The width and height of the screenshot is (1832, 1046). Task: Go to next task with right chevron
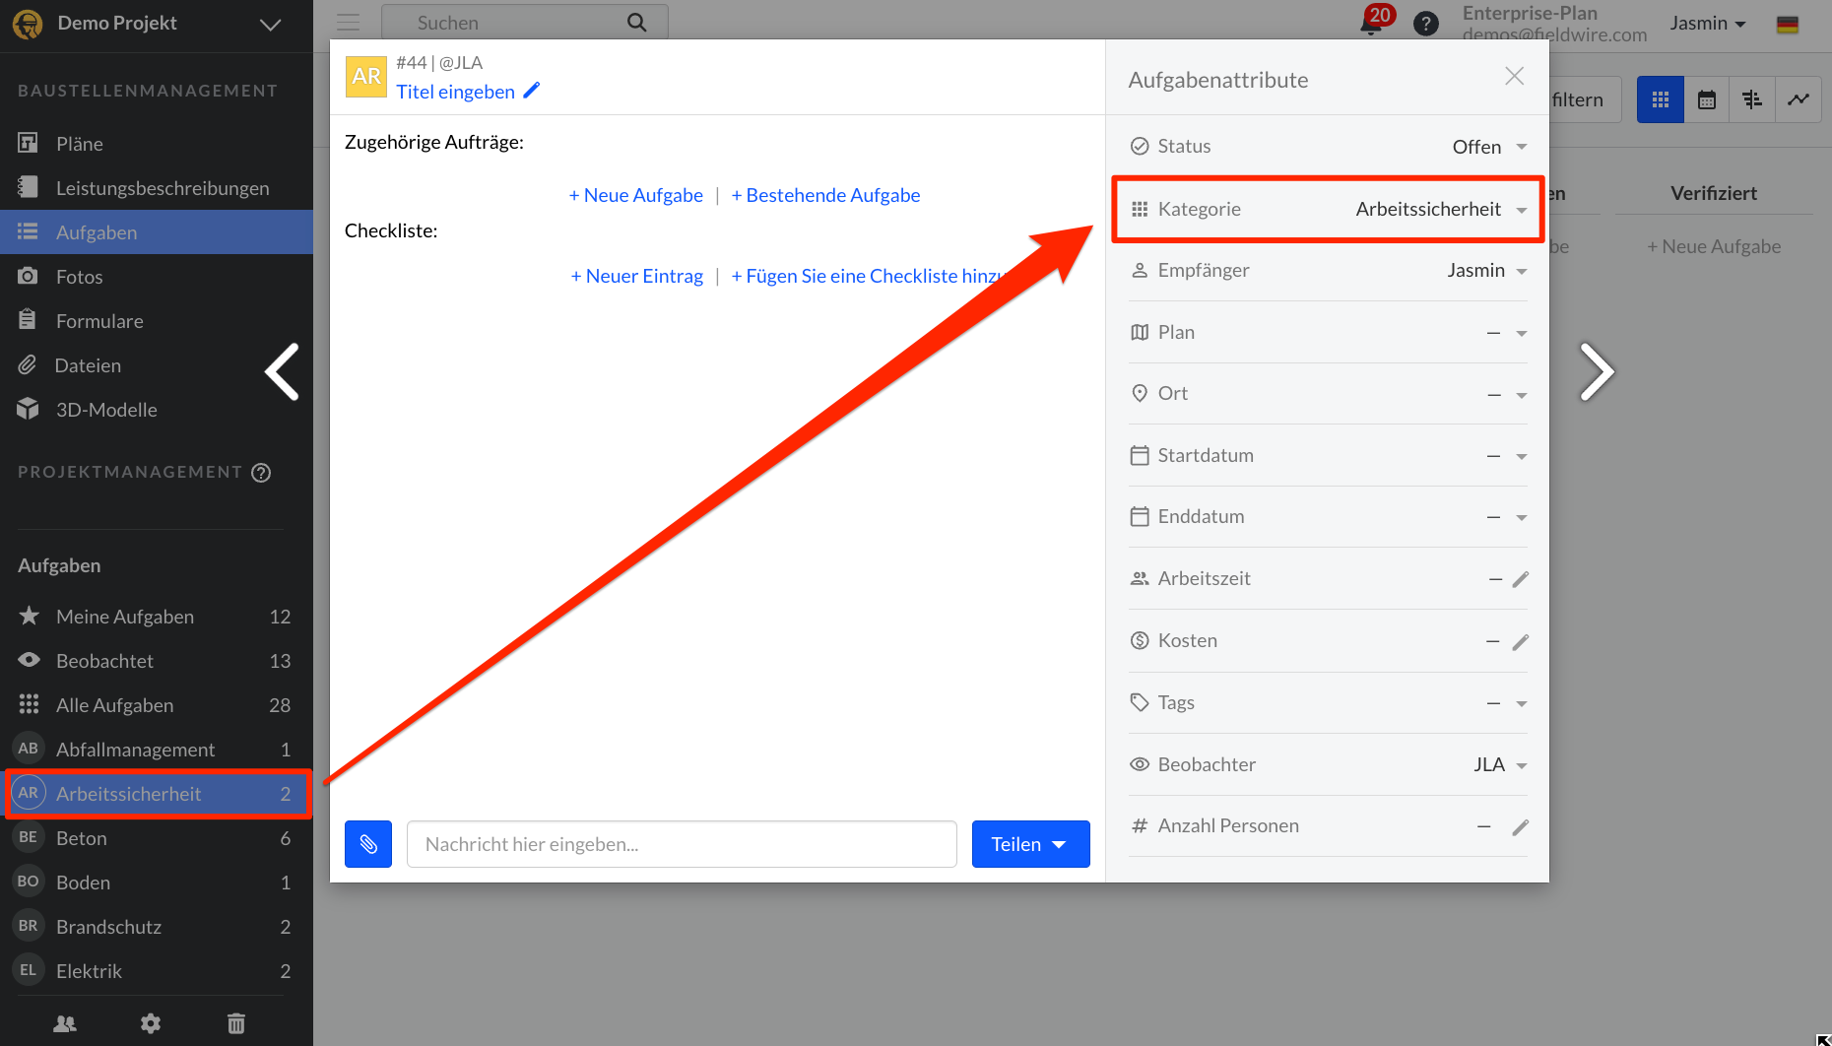tap(1597, 372)
